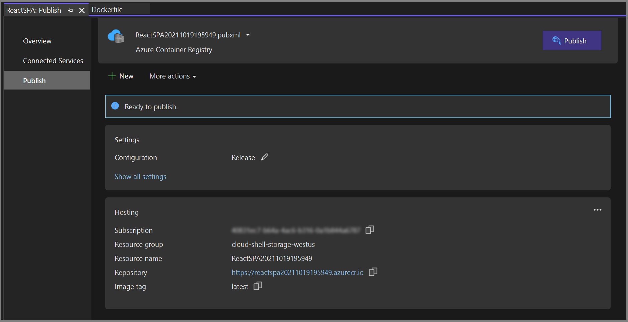The image size is (628, 322).
Task: Open Show all settings link
Action: pos(140,177)
